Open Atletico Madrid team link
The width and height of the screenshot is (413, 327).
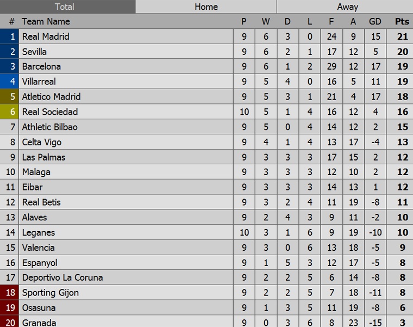tap(51, 97)
